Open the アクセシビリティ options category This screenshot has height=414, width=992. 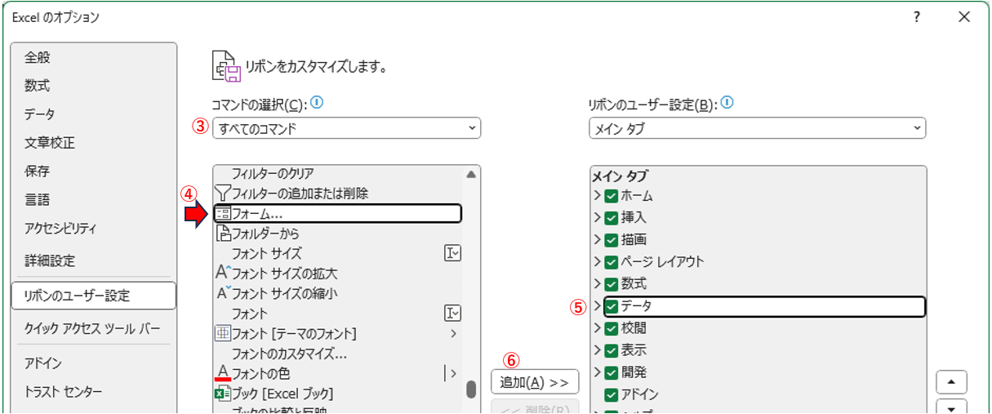pos(94,229)
